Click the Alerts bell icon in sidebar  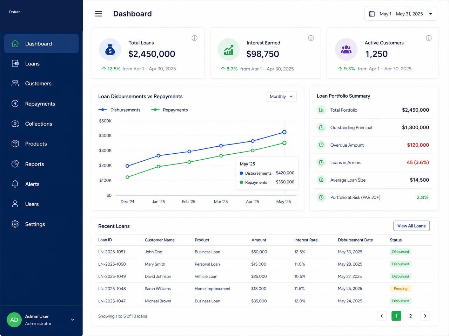[x=15, y=184]
